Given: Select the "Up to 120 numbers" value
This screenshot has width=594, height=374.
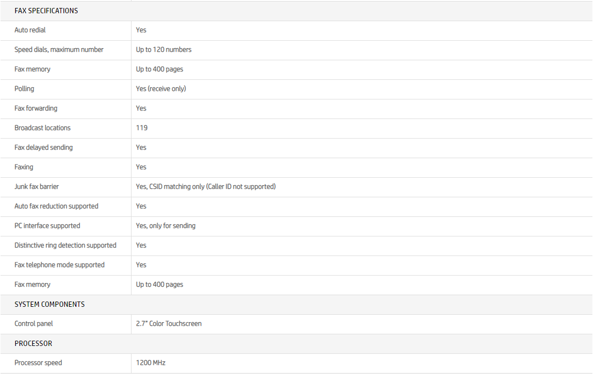Looking at the screenshot, I should (x=163, y=50).
